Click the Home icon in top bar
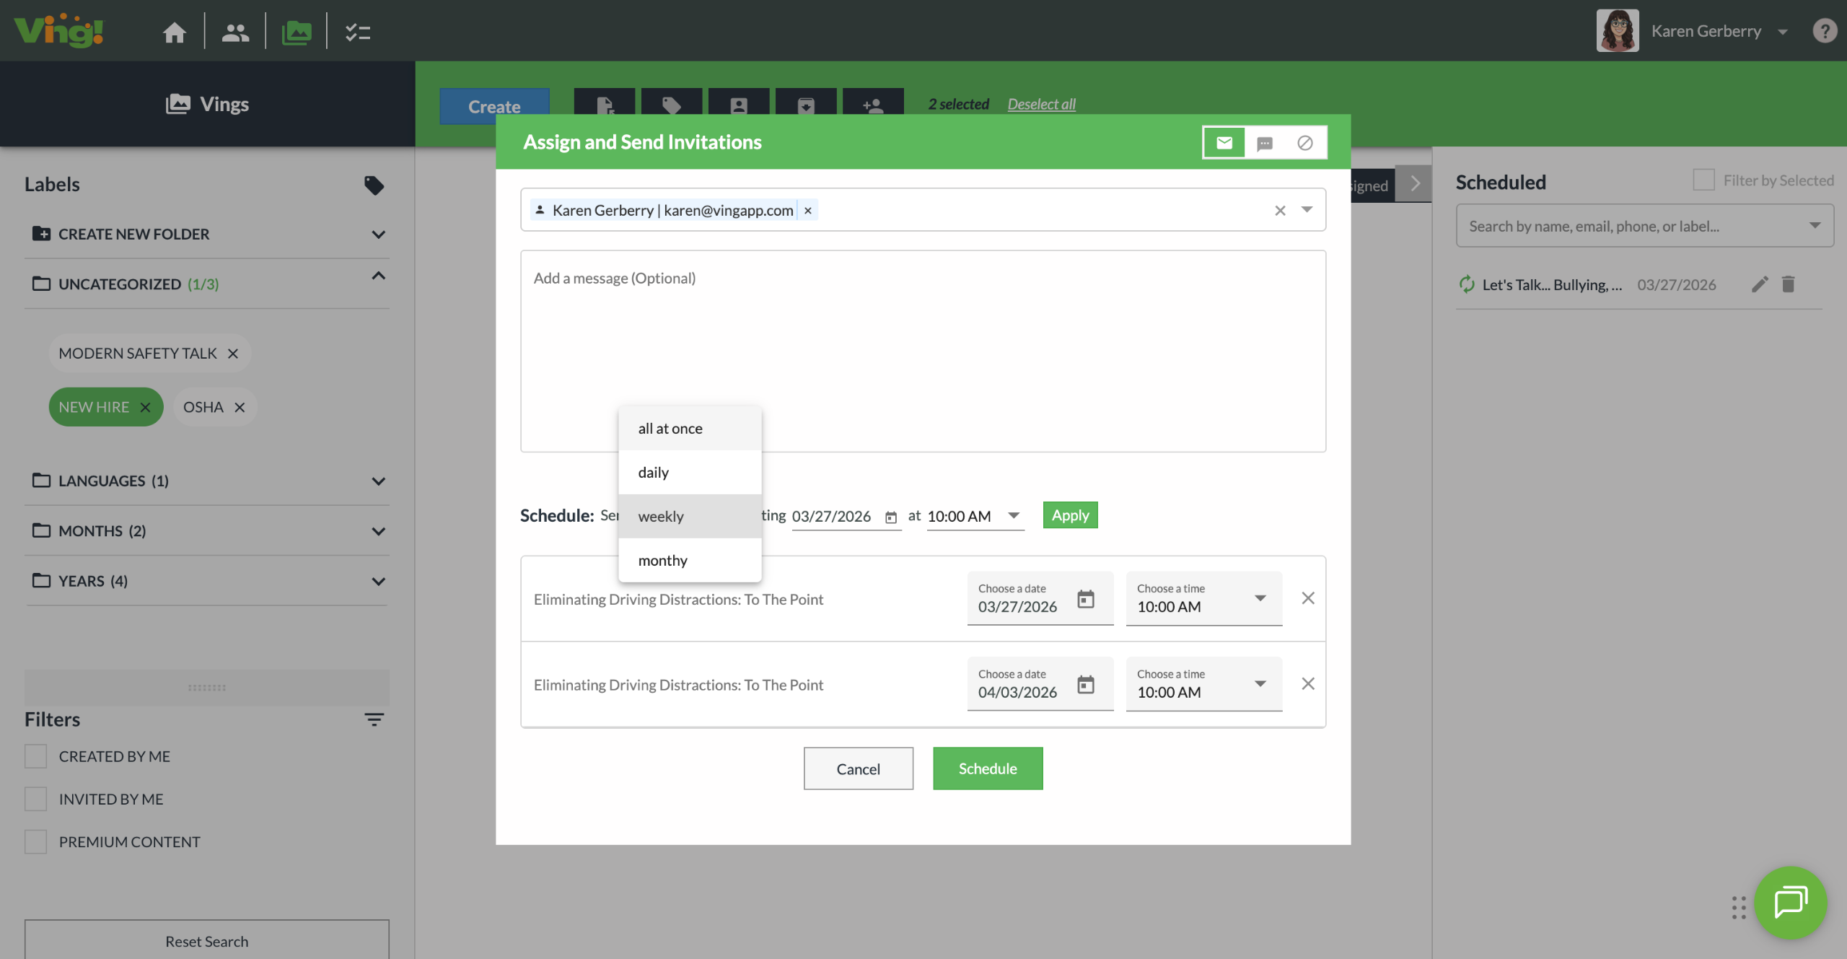This screenshot has width=1847, height=959. pyautogui.click(x=174, y=32)
